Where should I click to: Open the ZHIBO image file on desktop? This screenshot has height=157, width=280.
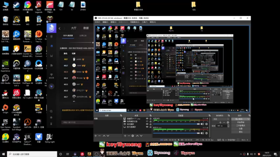pyautogui.click(x=83, y=6)
